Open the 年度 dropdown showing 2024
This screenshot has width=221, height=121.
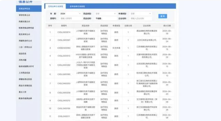tap(70, 14)
